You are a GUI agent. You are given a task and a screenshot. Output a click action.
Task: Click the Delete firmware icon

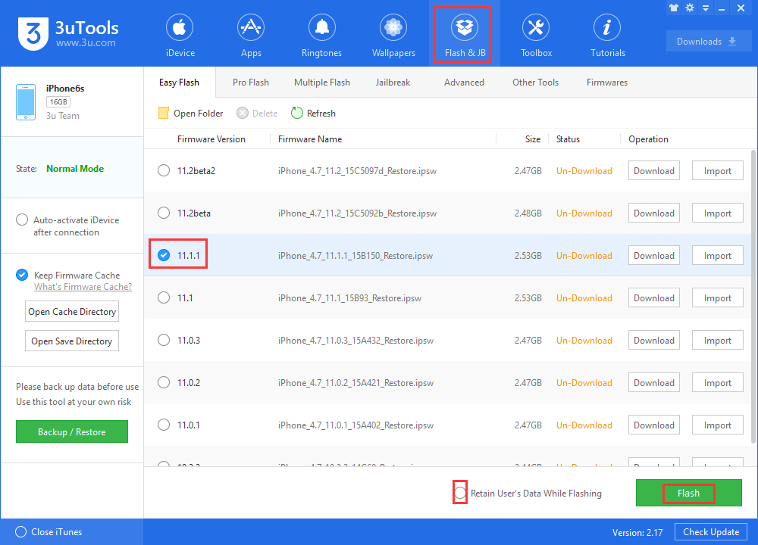pos(243,113)
